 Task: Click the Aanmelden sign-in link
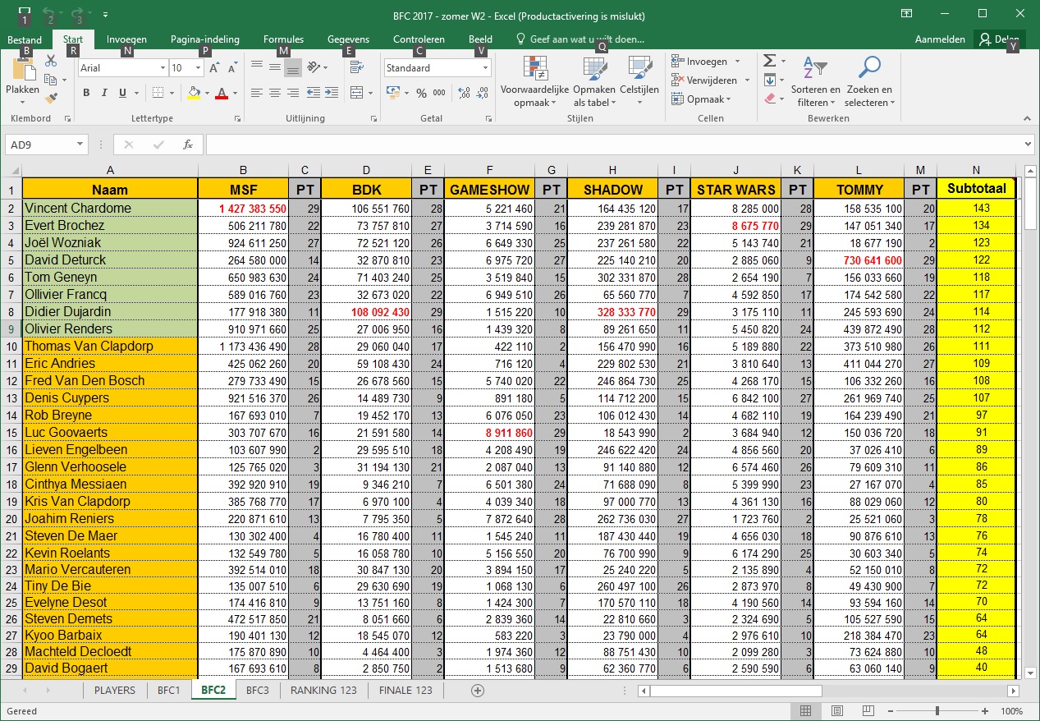(940, 39)
